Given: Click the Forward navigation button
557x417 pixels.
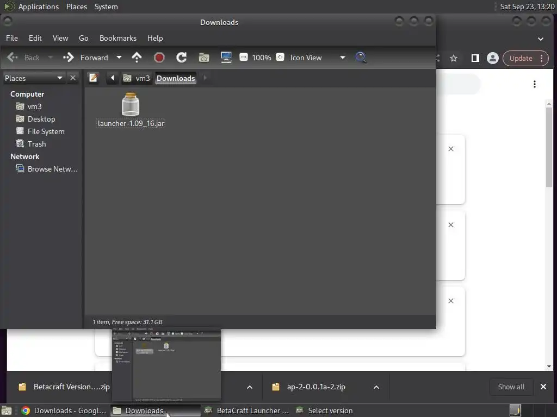Looking at the screenshot, I should (x=85, y=58).
